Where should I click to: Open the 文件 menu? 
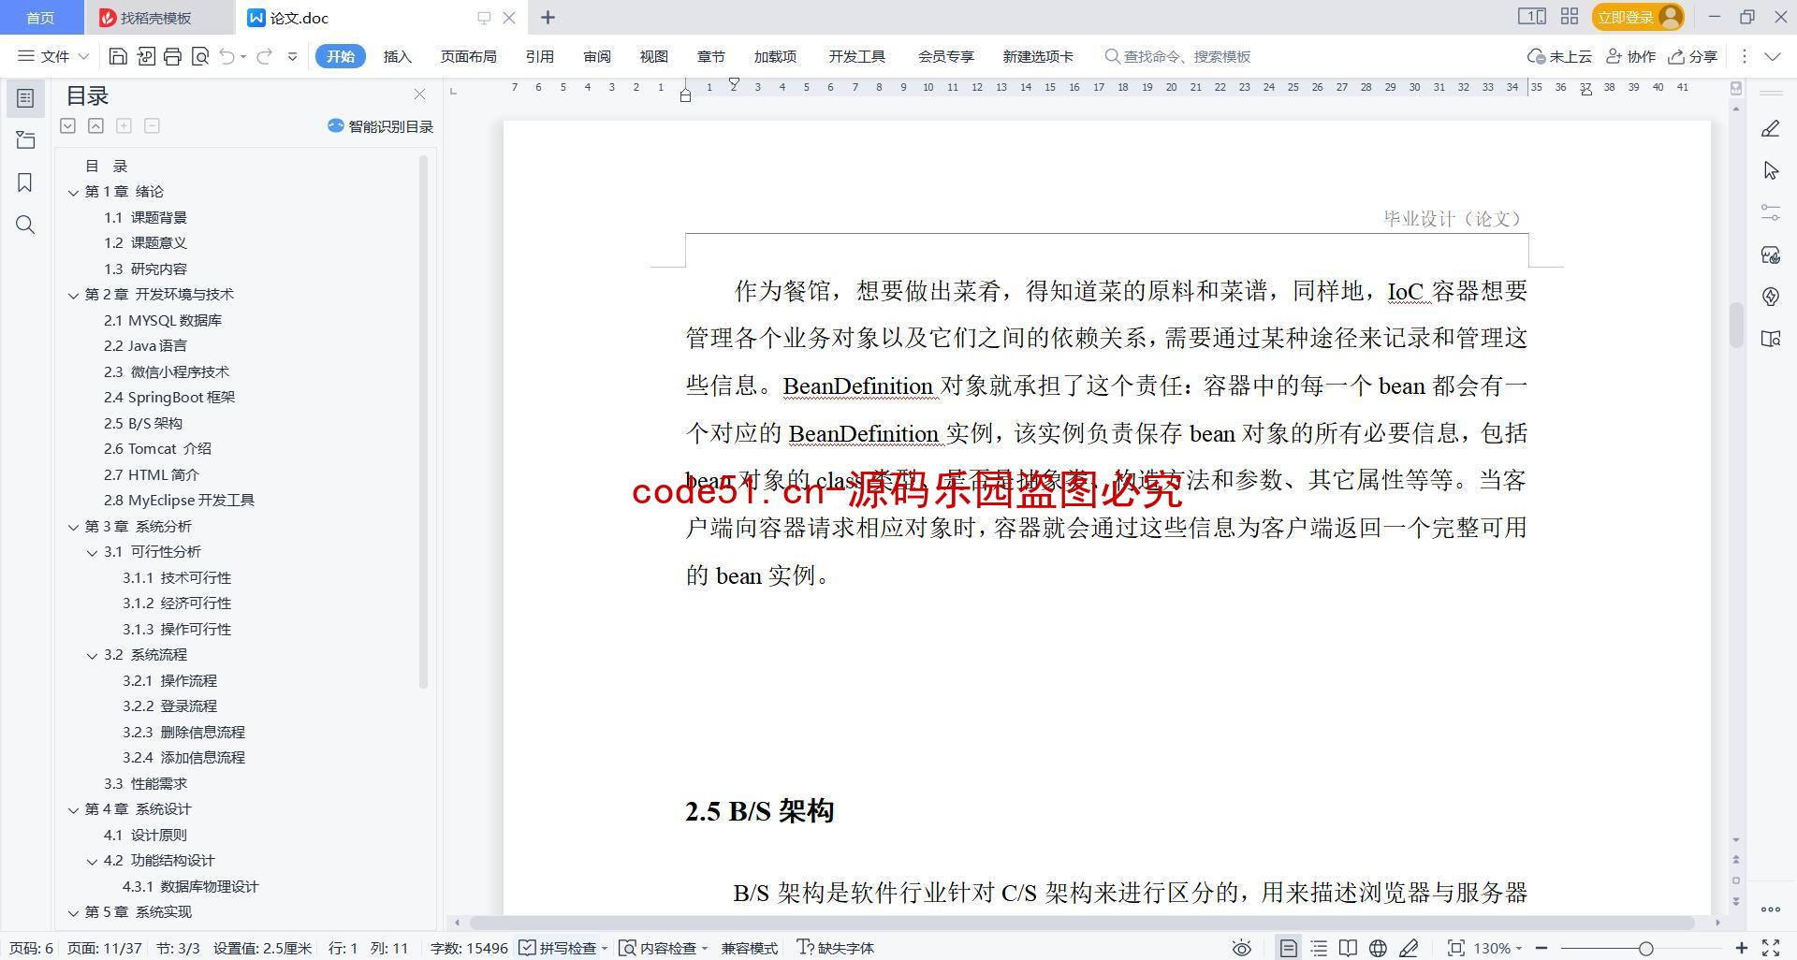click(x=53, y=56)
